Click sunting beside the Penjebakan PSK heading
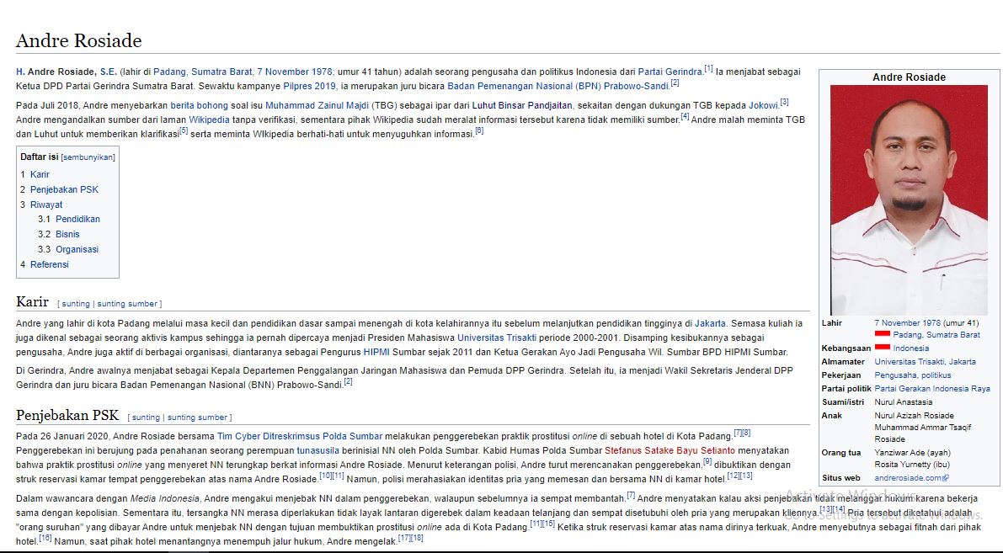Image resolution: width=1003 pixels, height=553 pixels. [146, 417]
